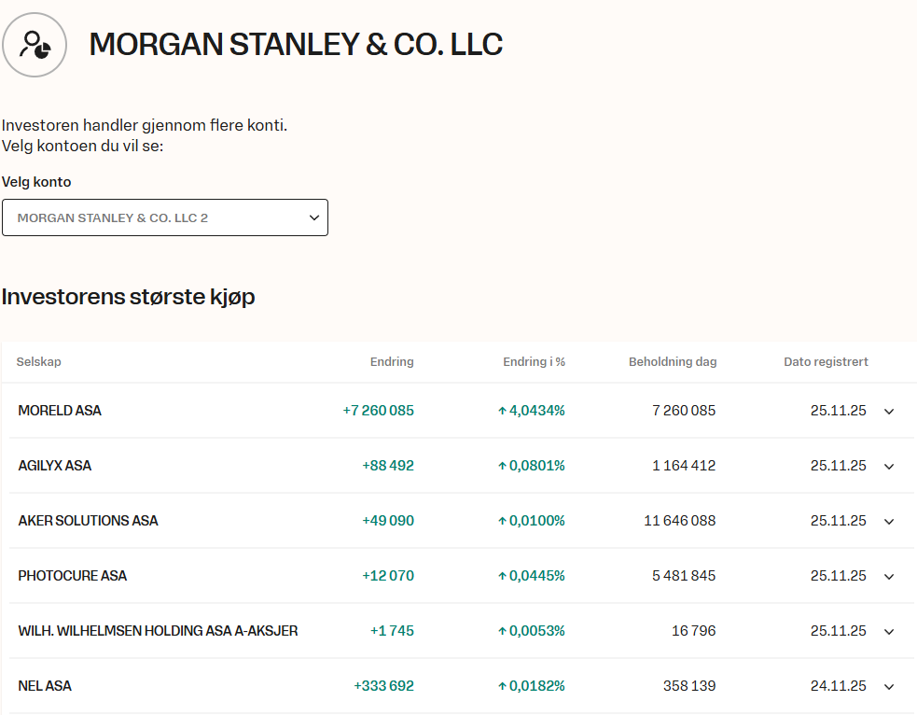Click the Dato registrert column header

point(826,362)
